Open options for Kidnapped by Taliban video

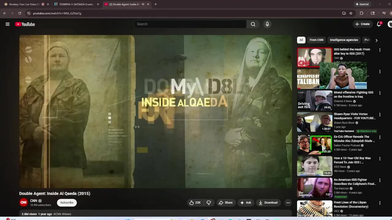tap(380, 71)
